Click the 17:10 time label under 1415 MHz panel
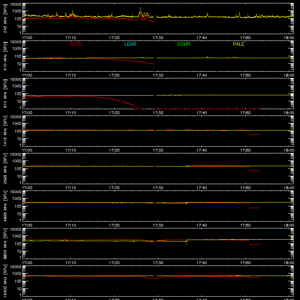Image resolution: width=300 pixels, height=300 pixels. pyautogui.click(x=70, y=150)
